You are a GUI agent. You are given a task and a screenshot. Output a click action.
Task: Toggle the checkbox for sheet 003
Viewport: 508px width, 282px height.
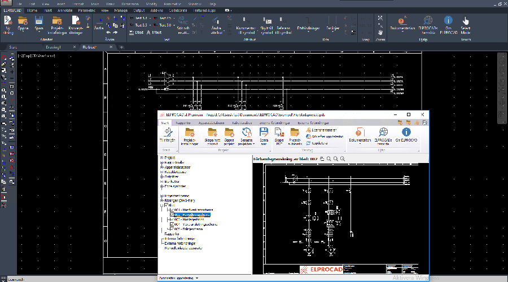172,219
